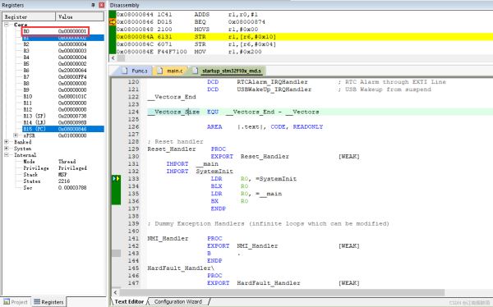
Task: Select the R15 (PC) register row
Action: point(63,129)
